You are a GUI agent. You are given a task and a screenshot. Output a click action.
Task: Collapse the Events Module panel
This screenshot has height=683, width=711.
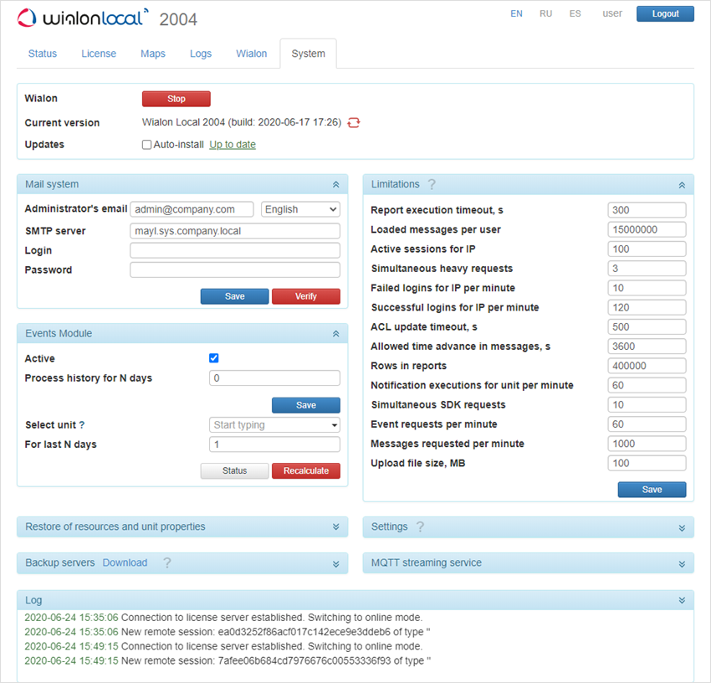click(x=336, y=334)
